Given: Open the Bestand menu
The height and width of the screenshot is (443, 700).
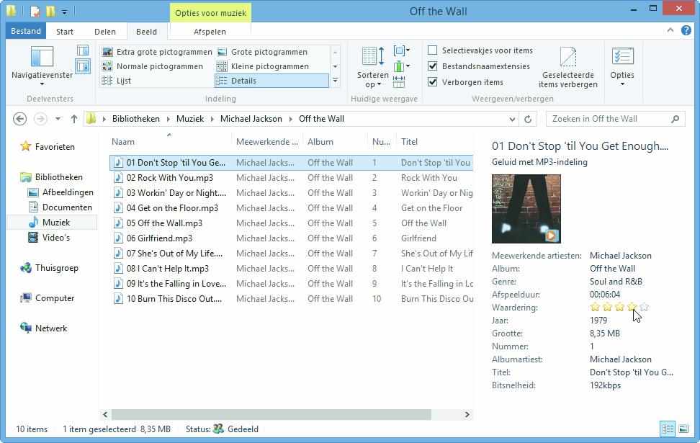Looking at the screenshot, I should coord(26,31).
